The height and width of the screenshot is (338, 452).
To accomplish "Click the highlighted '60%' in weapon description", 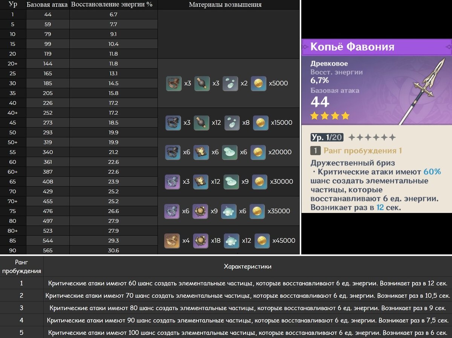I will coord(432,172).
